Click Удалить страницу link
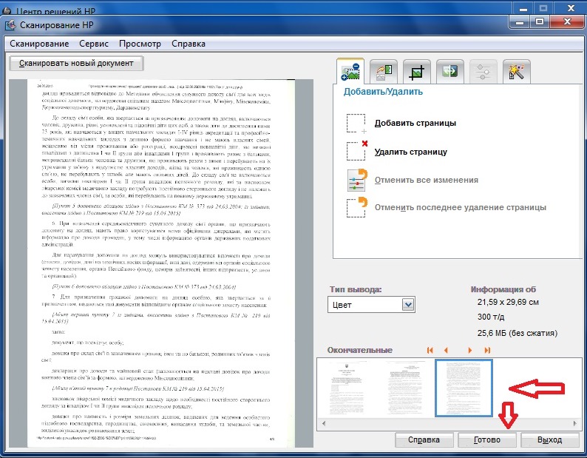This screenshot has height=458, width=587. [x=410, y=152]
